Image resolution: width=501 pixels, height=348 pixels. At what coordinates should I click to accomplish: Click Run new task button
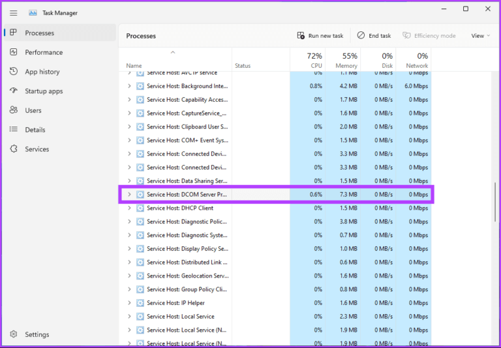(320, 36)
